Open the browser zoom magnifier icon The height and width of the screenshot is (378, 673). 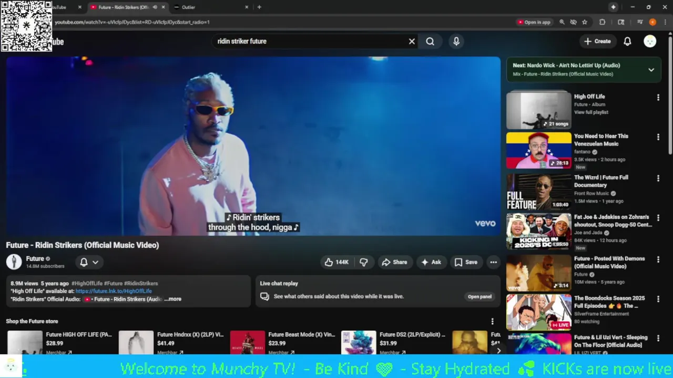pos(562,22)
